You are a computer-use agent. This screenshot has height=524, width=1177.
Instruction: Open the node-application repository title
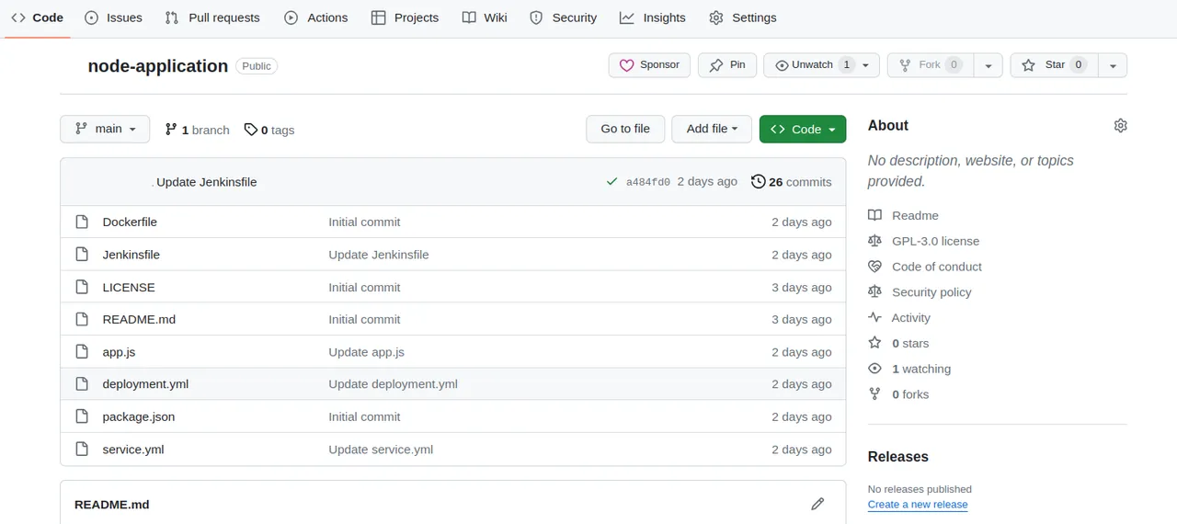158,66
